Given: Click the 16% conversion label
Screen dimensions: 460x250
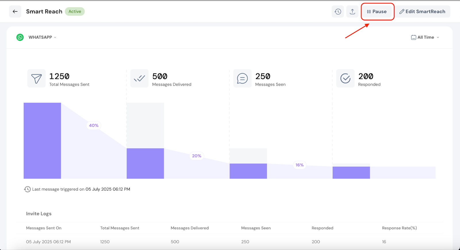Looking at the screenshot, I should pos(300,165).
